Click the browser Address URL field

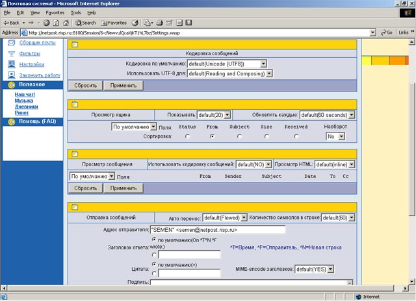[x=199, y=33]
